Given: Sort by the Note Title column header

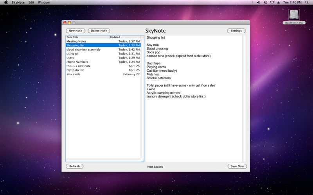Looking at the screenshot, I should coord(88,37).
